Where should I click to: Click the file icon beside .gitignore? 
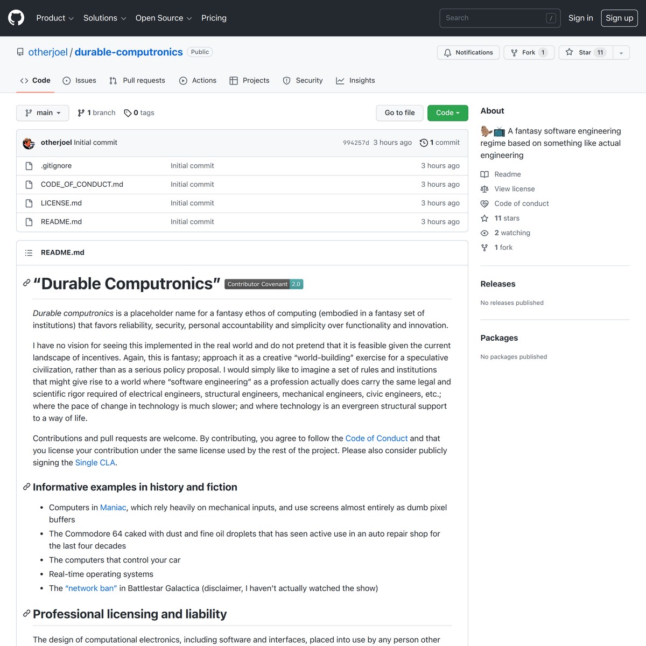29,166
